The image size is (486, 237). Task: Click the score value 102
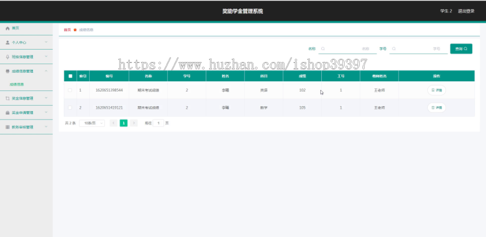[302, 90]
